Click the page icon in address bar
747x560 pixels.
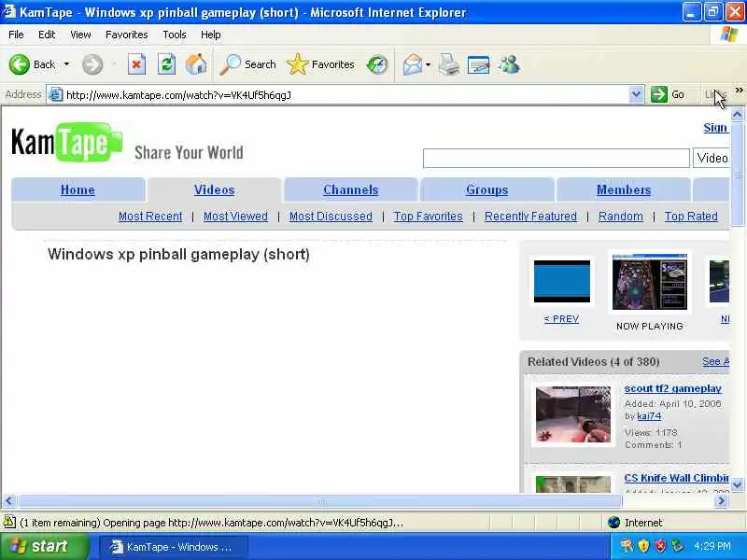(x=56, y=95)
